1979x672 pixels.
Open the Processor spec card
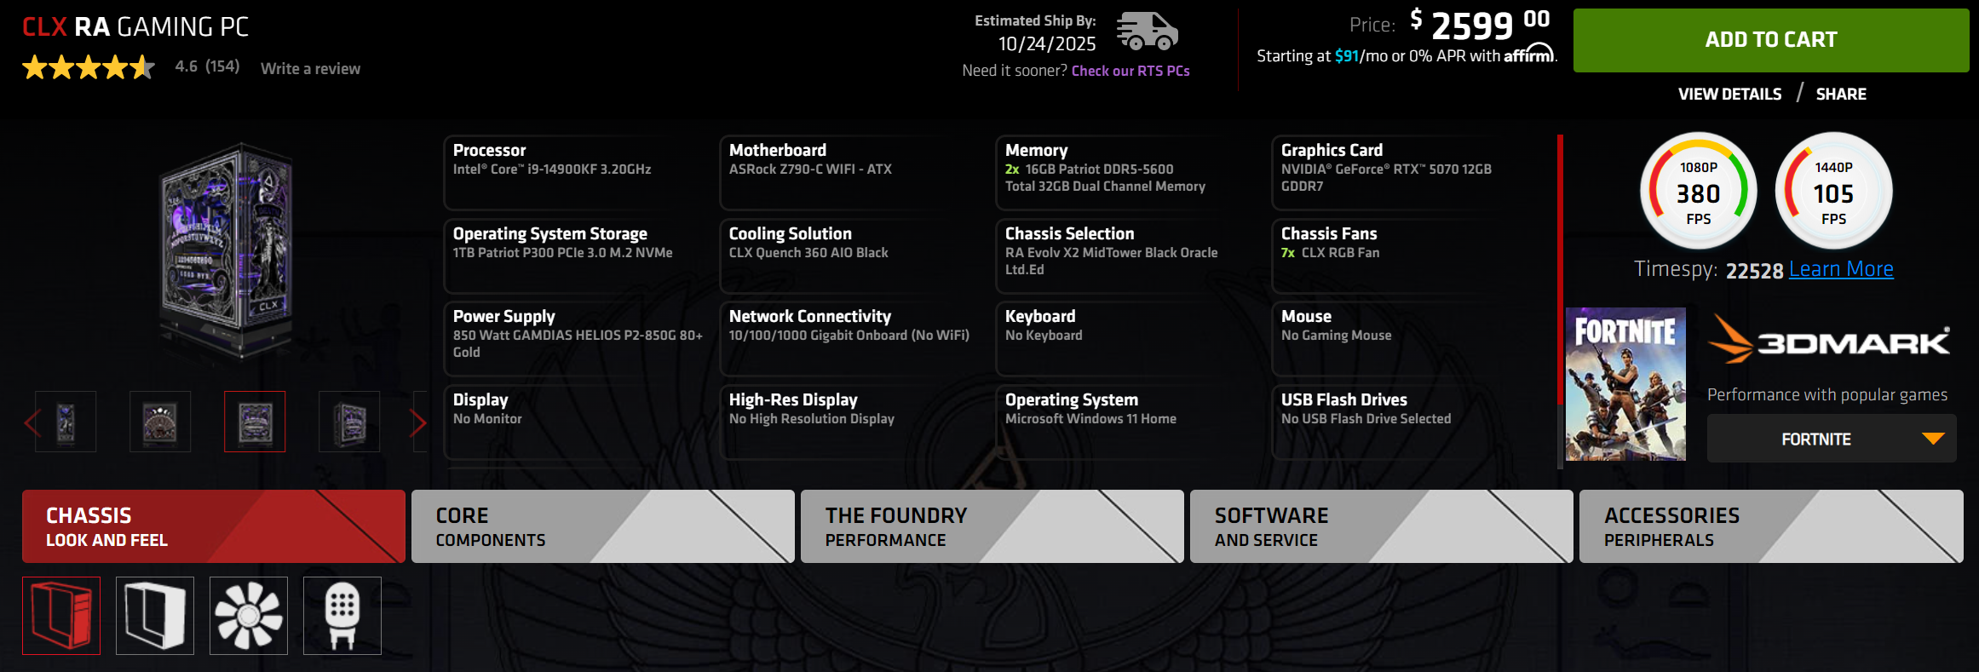[x=577, y=172]
